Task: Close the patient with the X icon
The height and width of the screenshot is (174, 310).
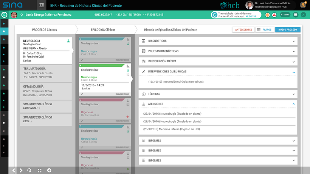Action: click(303, 15)
